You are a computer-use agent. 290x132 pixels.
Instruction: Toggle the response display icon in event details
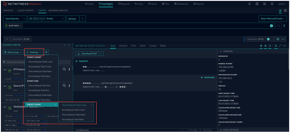click(265, 46)
